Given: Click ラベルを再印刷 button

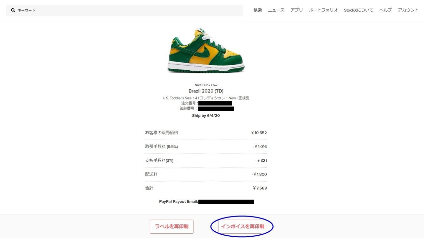Looking at the screenshot, I should point(172,227).
